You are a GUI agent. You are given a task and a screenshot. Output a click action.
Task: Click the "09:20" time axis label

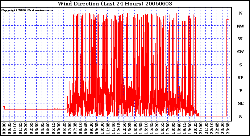pos(91,128)
